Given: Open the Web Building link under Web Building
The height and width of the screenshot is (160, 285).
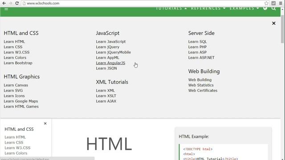Looking at the screenshot, I should 200,80.
